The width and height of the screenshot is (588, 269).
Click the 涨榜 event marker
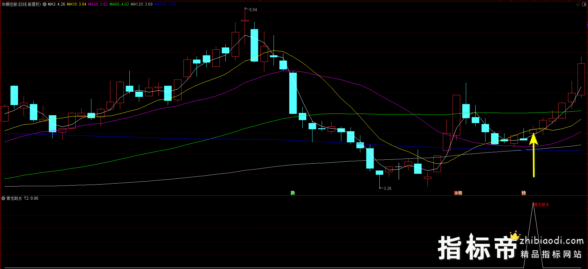click(x=458, y=193)
